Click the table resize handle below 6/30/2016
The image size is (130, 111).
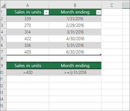coord(101,54)
